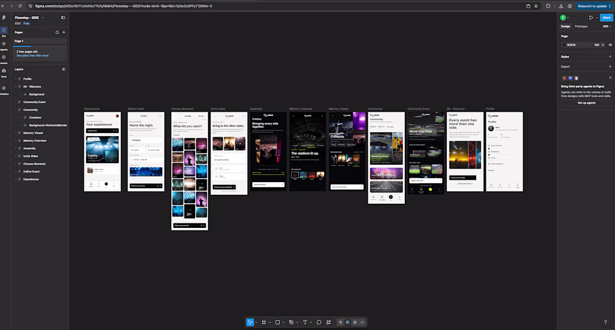Select the Assembly layer
This screenshot has height=330, width=615.
coord(30,149)
